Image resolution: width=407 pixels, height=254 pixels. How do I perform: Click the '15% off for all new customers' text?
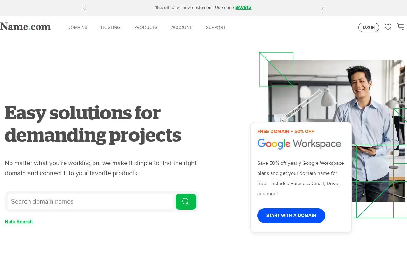195,8
